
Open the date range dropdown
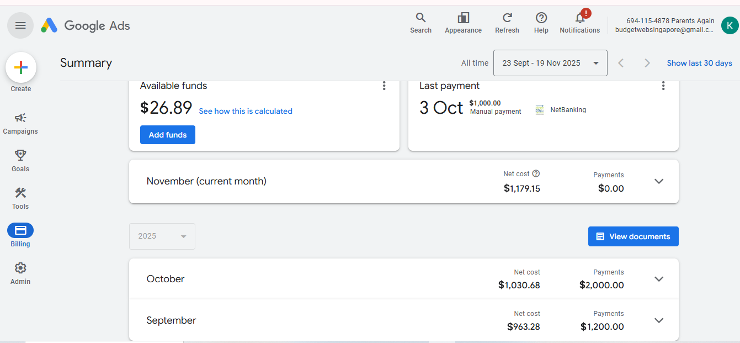pyautogui.click(x=550, y=63)
